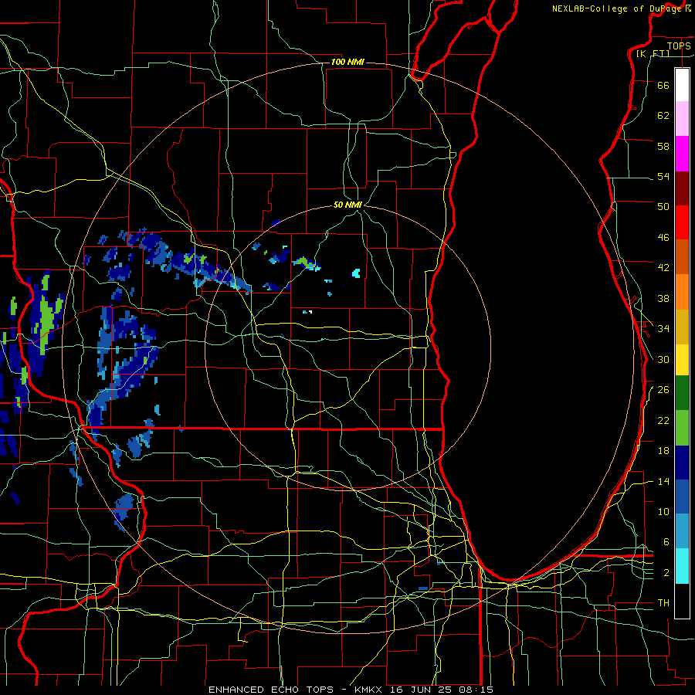Click the light green legend swatch
The image size is (695, 695).
tap(682, 428)
